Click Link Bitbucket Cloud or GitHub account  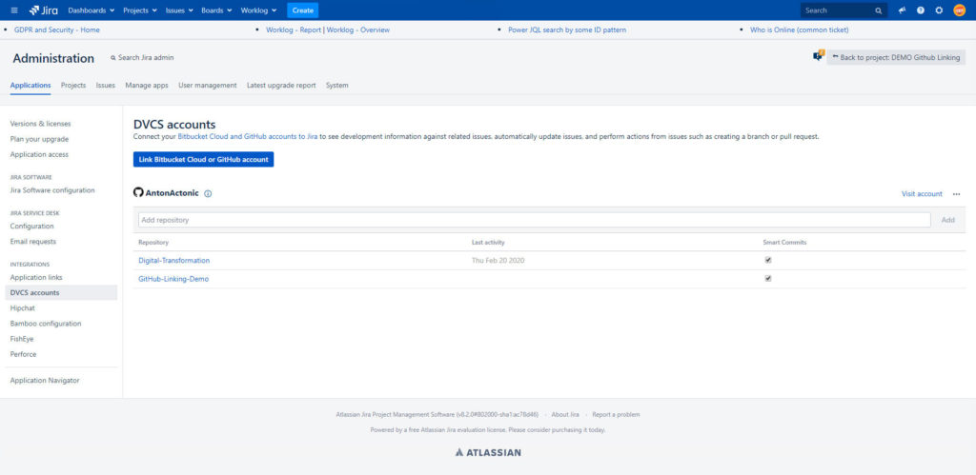203,160
